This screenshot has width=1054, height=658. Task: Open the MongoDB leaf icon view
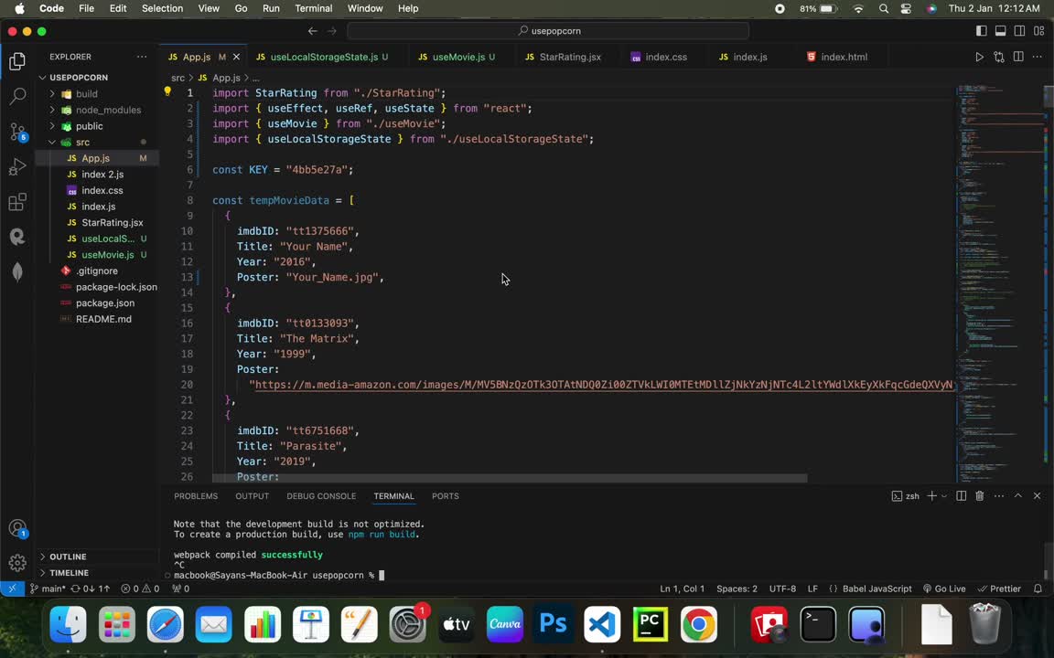[17, 271]
